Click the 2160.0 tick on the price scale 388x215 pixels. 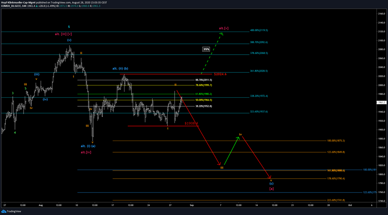click(381, 14)
